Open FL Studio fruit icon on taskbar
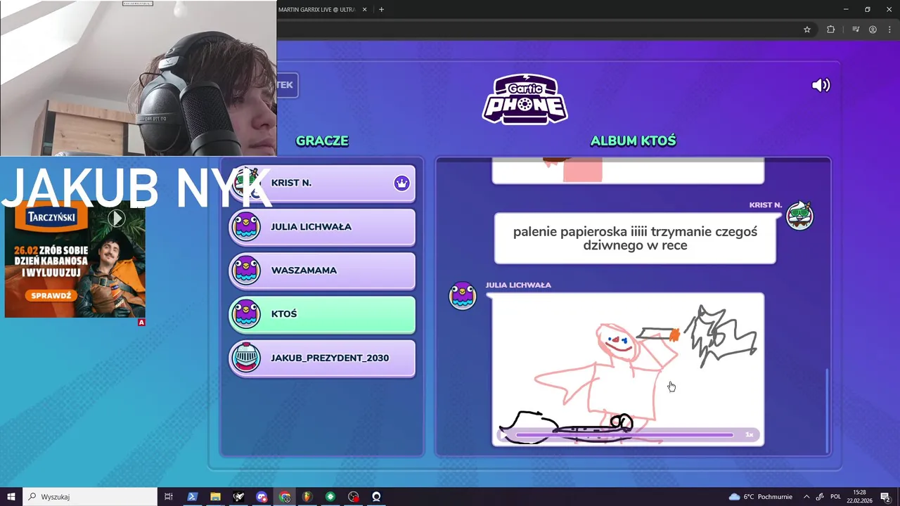Screen dimensions: 900x506 click(x=307, y=497)
